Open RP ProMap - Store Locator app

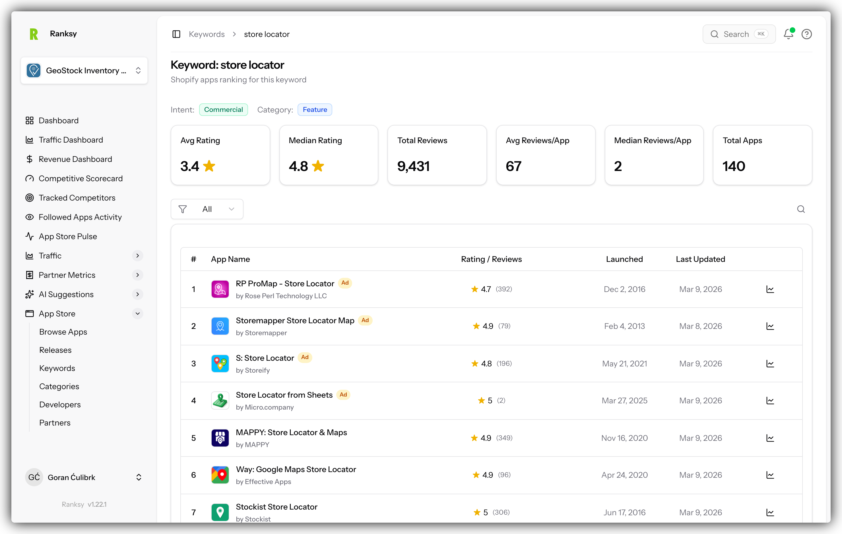285,283
